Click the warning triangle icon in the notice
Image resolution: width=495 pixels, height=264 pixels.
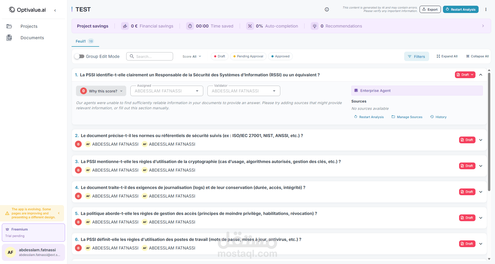(7, 213)
